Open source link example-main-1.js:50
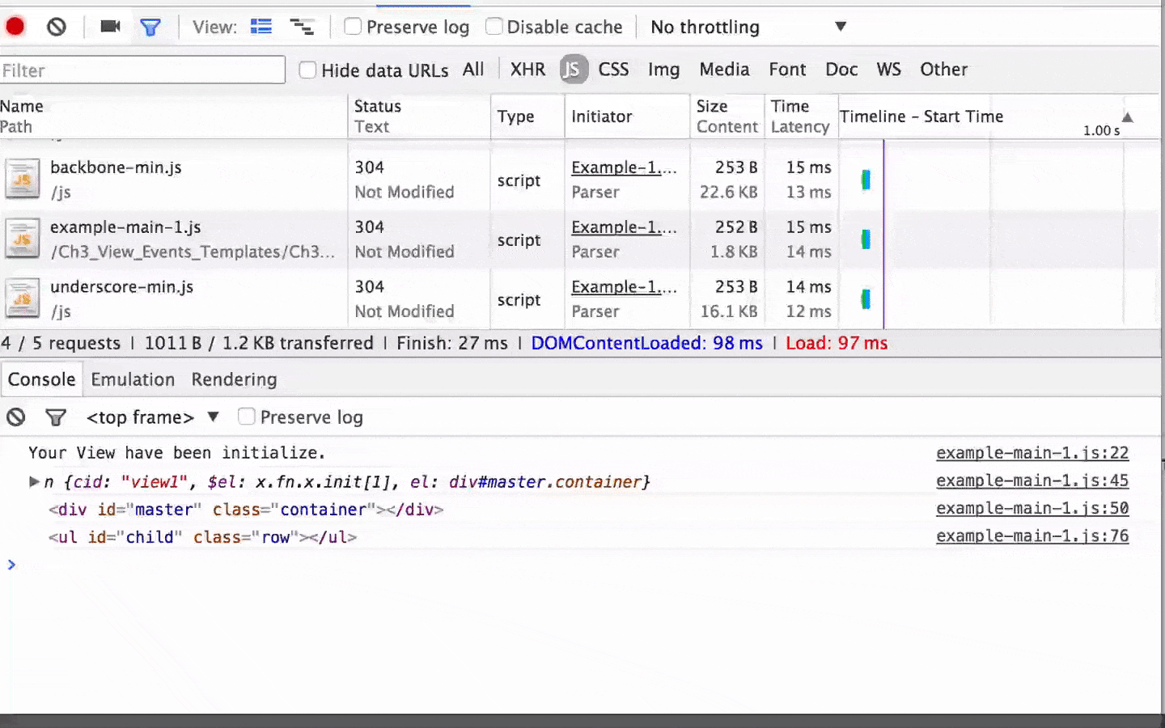This screenshot has height=728, width=1165. click(1032, 508)
